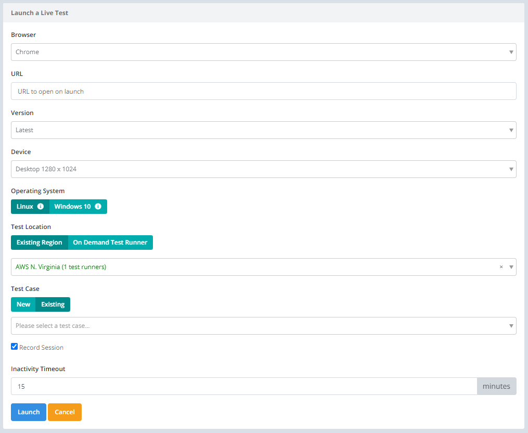Launch the live test
528x433 pixels.
tap(29, 412)
